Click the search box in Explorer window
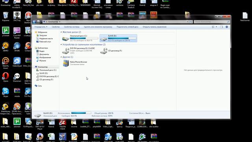This screenshot has width=252, height=142. pyautogui.click(x=212, y=22)
